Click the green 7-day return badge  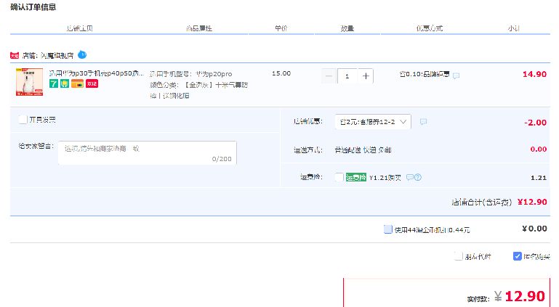point(54,83)
